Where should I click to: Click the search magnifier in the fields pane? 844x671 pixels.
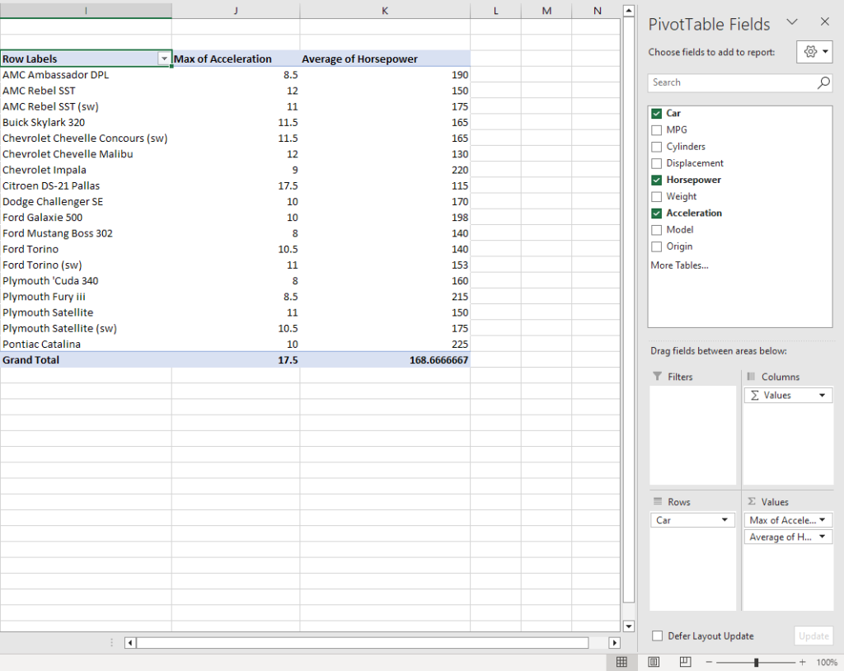[x=823, y=82]
